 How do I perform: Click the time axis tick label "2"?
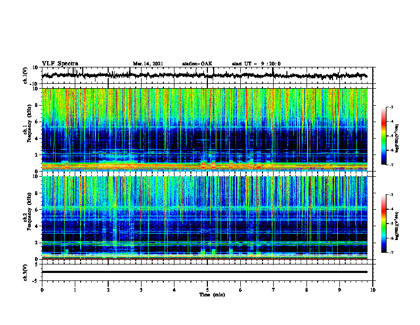[108, 290]
